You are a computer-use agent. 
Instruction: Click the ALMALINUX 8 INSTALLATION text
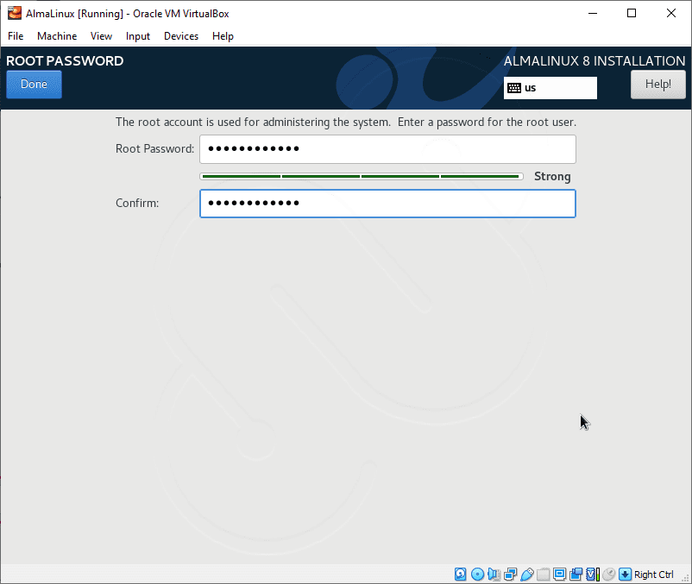point(594,61)
